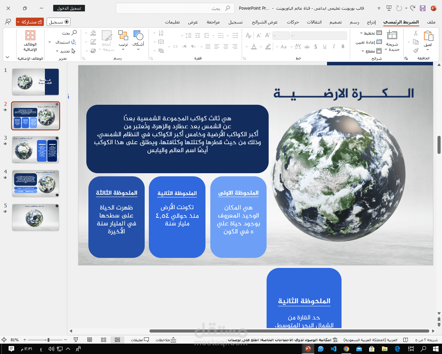442x354 pixels.
Task: Click the Italic I icon
Action: click(334, 46)
